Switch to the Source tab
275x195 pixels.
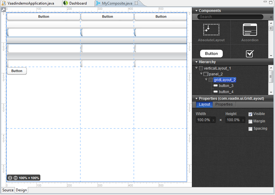coord(7,190)
